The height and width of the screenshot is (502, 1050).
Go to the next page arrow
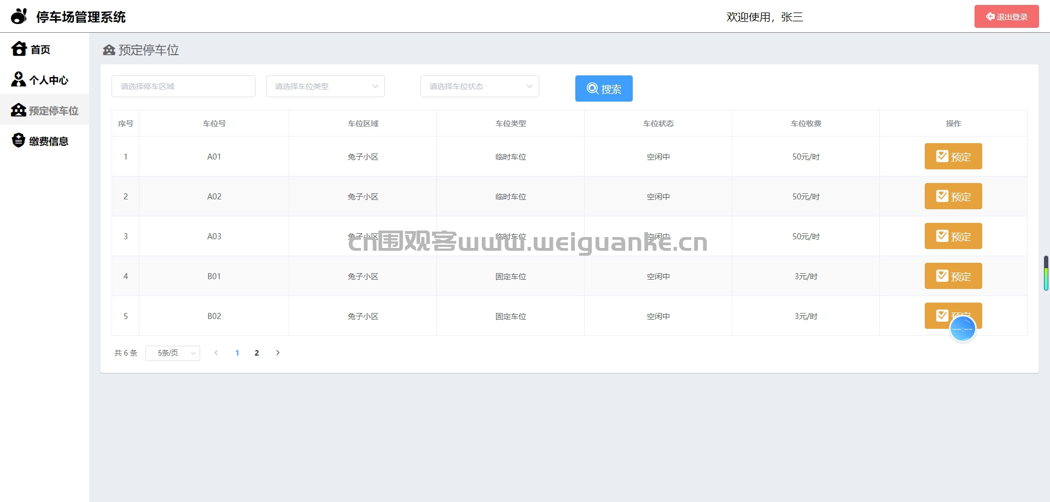click(x=278, y=353)
